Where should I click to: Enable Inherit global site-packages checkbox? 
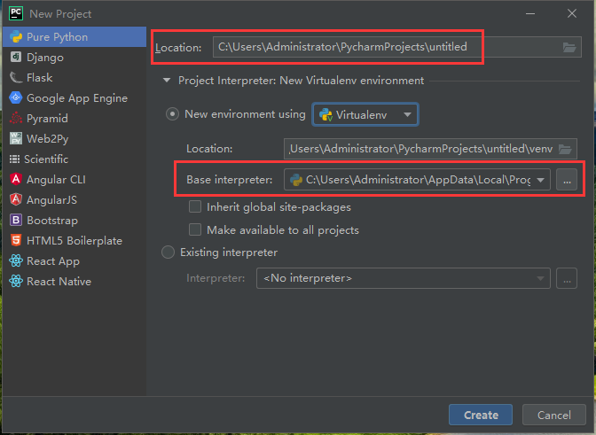point(195,207)
